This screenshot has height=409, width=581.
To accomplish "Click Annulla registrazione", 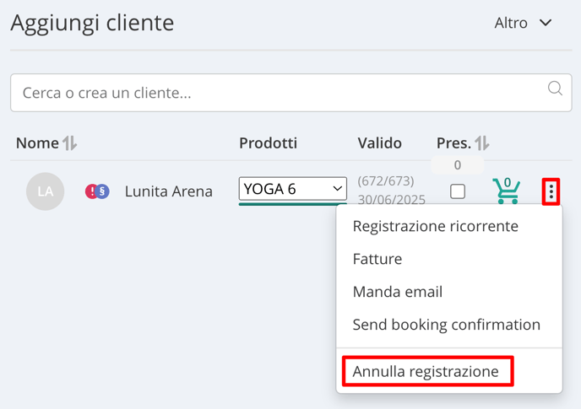I will 426,371.
